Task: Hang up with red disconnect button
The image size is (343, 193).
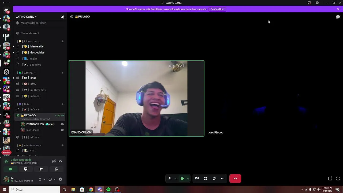Action: tap(235, 179)
